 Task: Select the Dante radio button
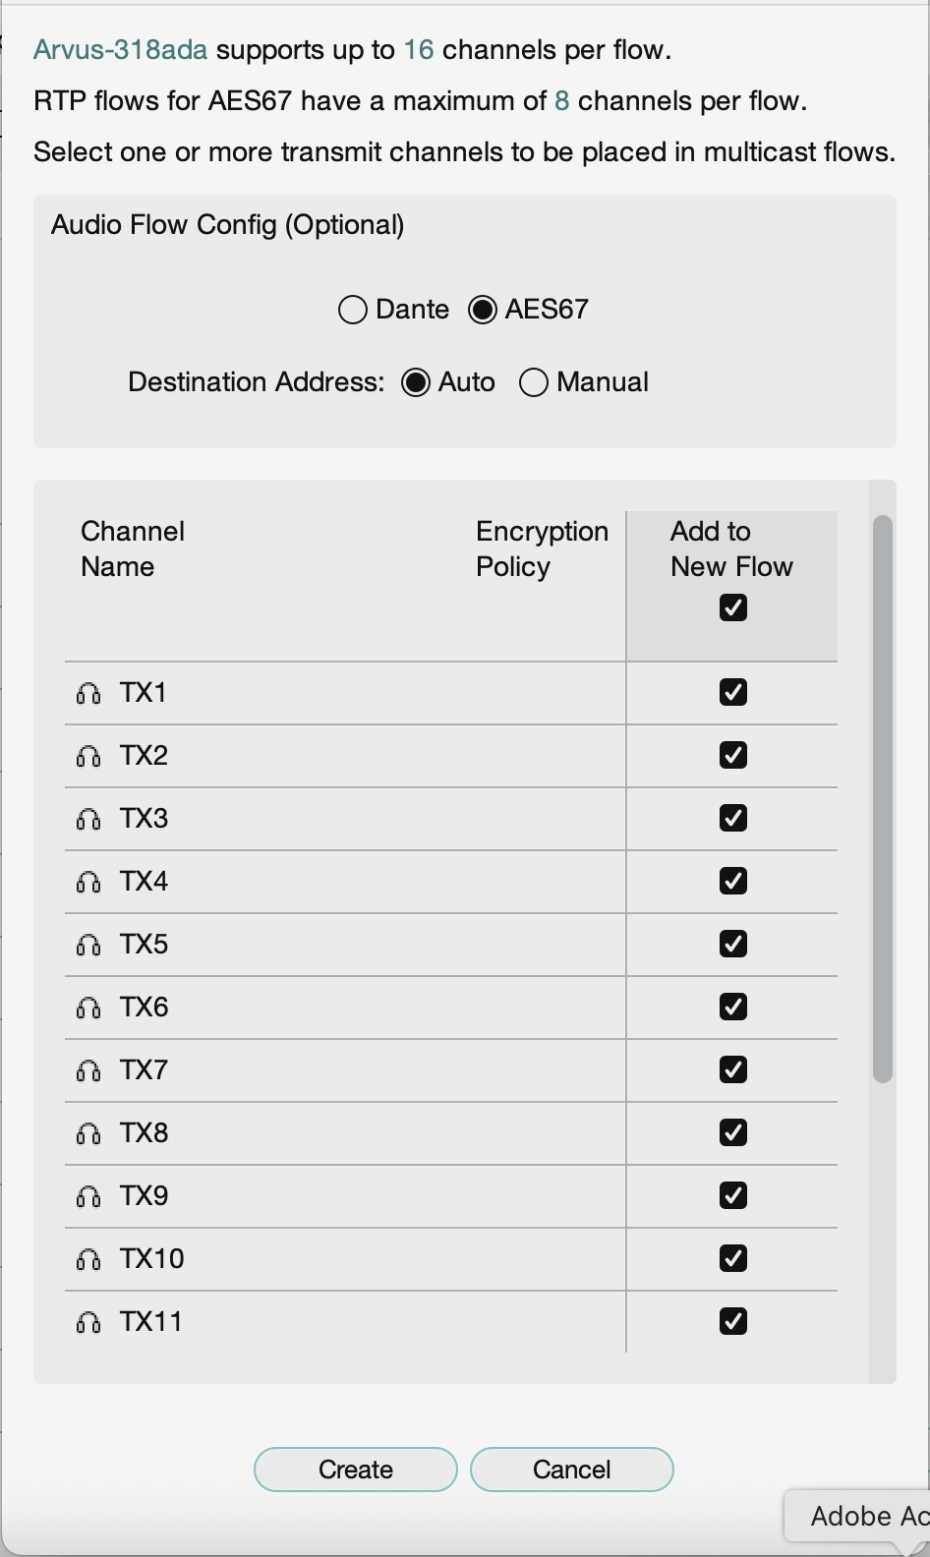353,310
